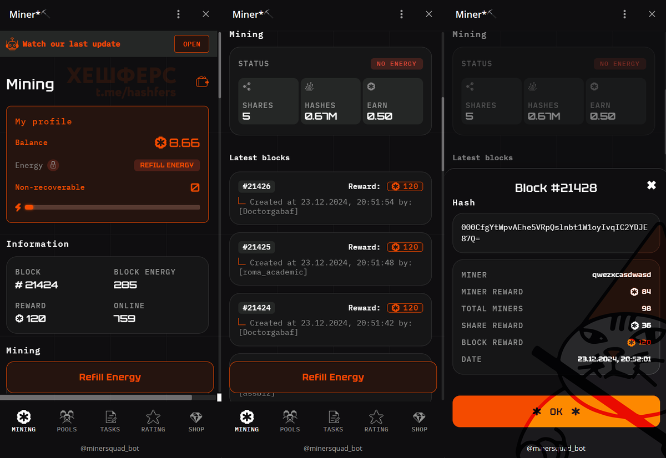Click the miner name qwezxcasdwasd

622,275
